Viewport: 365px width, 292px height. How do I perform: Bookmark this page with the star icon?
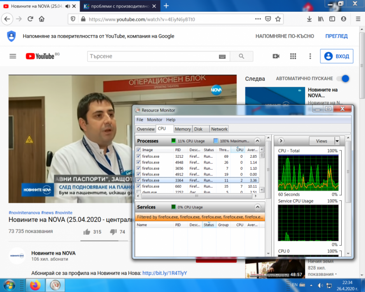point(278,19)
